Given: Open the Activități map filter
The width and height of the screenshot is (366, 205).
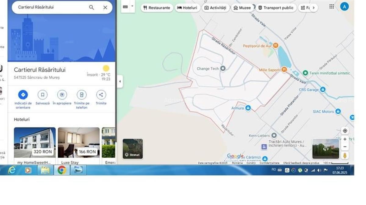Looking at the screenshot, I should pos(216,8).
